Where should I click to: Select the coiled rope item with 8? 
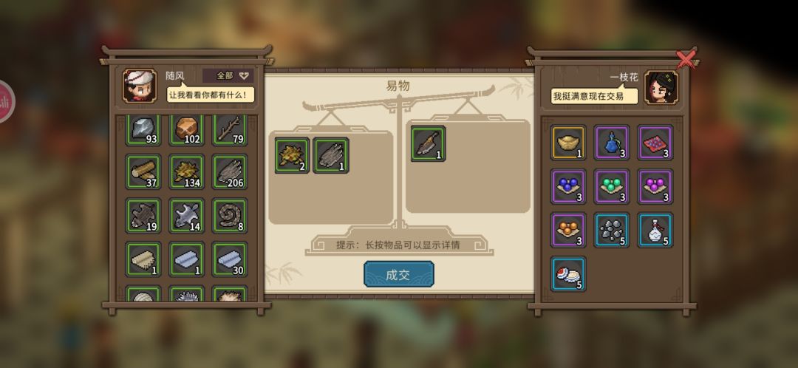point(230,216)
